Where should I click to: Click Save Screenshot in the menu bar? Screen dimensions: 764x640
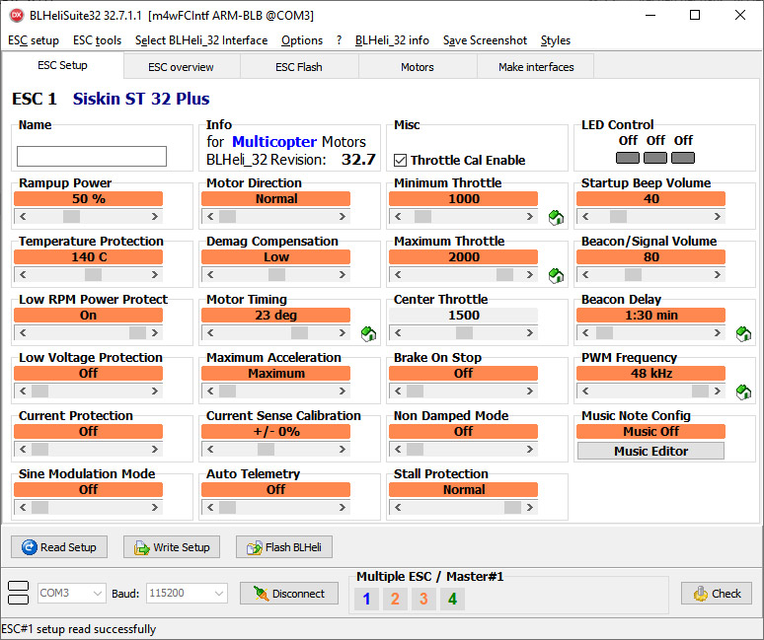point(485,40)
